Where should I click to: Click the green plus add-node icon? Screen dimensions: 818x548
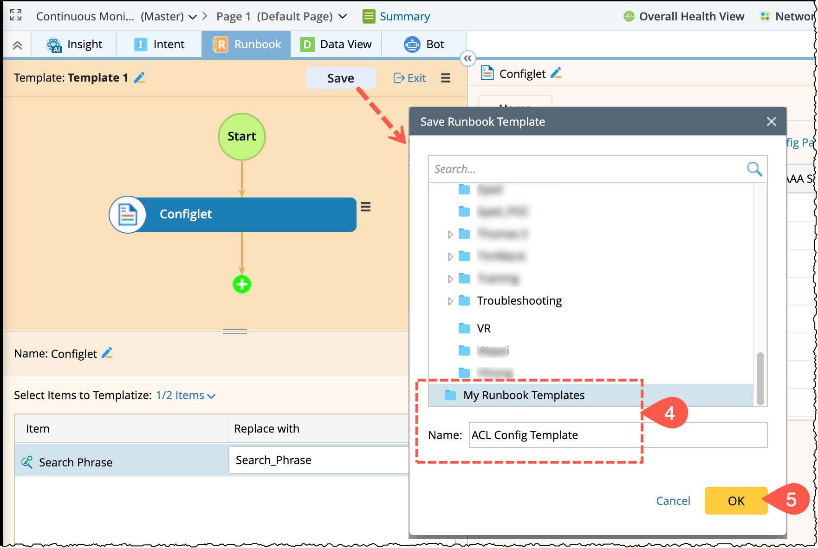[241, 284]
